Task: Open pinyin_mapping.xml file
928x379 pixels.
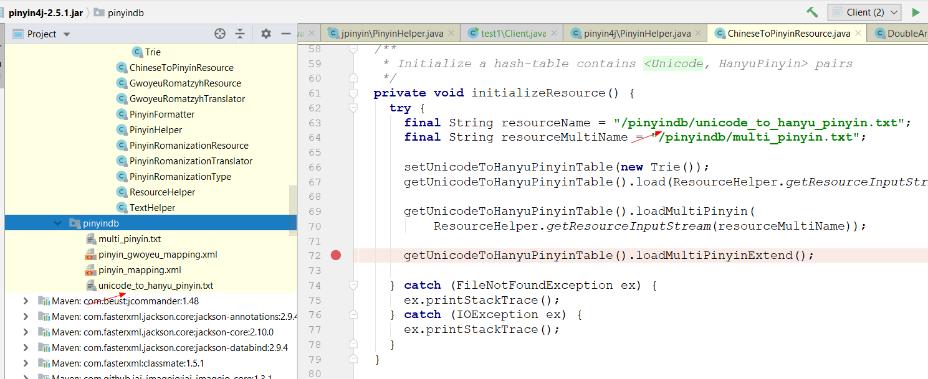Action: click(140, 270)
